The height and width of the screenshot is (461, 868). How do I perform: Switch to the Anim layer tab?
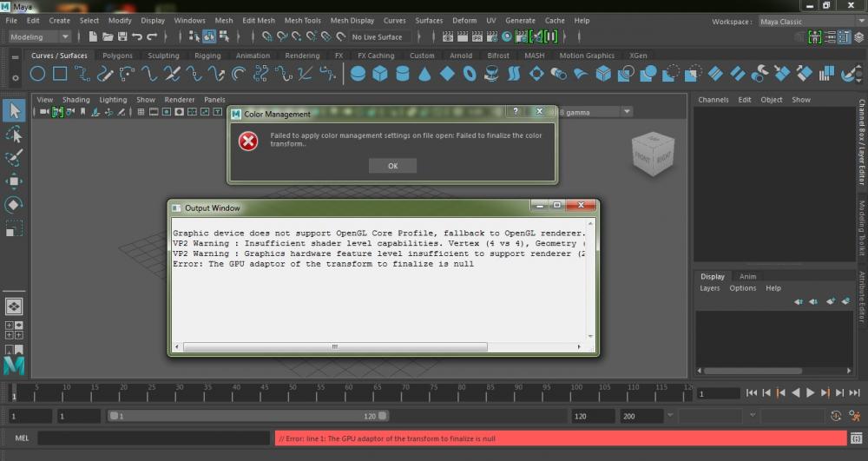coord(747,276)
